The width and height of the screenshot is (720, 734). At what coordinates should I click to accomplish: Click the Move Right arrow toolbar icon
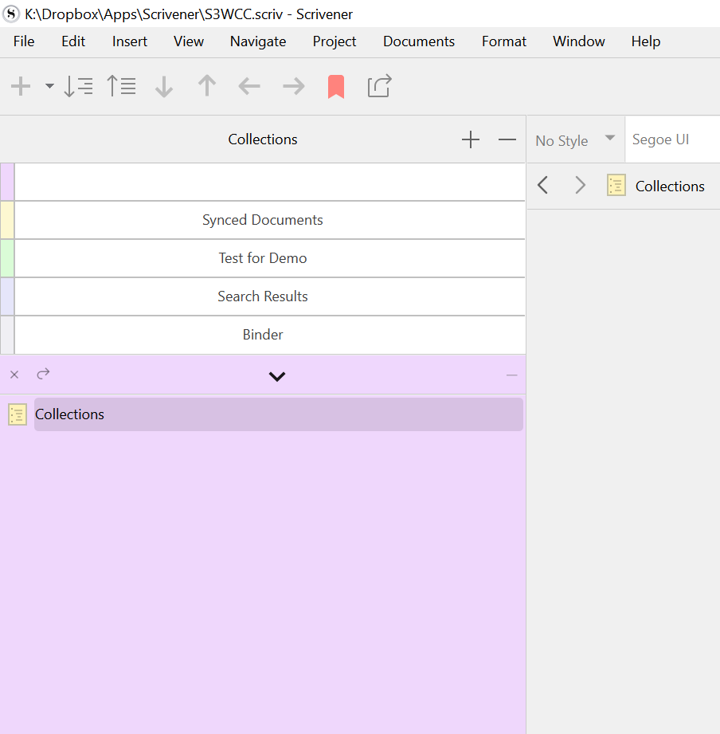coord(294,87)
